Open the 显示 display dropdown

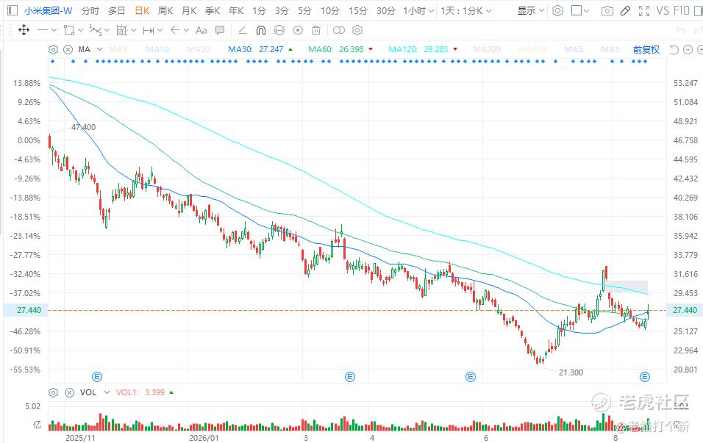click(531, 10)
